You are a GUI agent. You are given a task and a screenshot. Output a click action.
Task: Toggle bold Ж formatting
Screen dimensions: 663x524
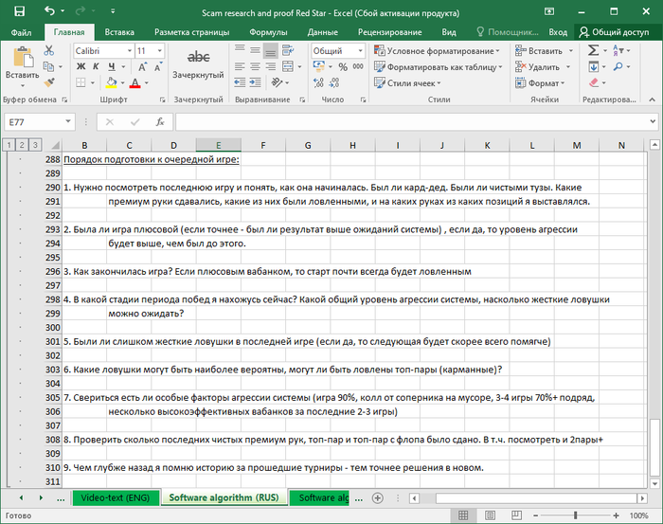click(x=81, y=66)
